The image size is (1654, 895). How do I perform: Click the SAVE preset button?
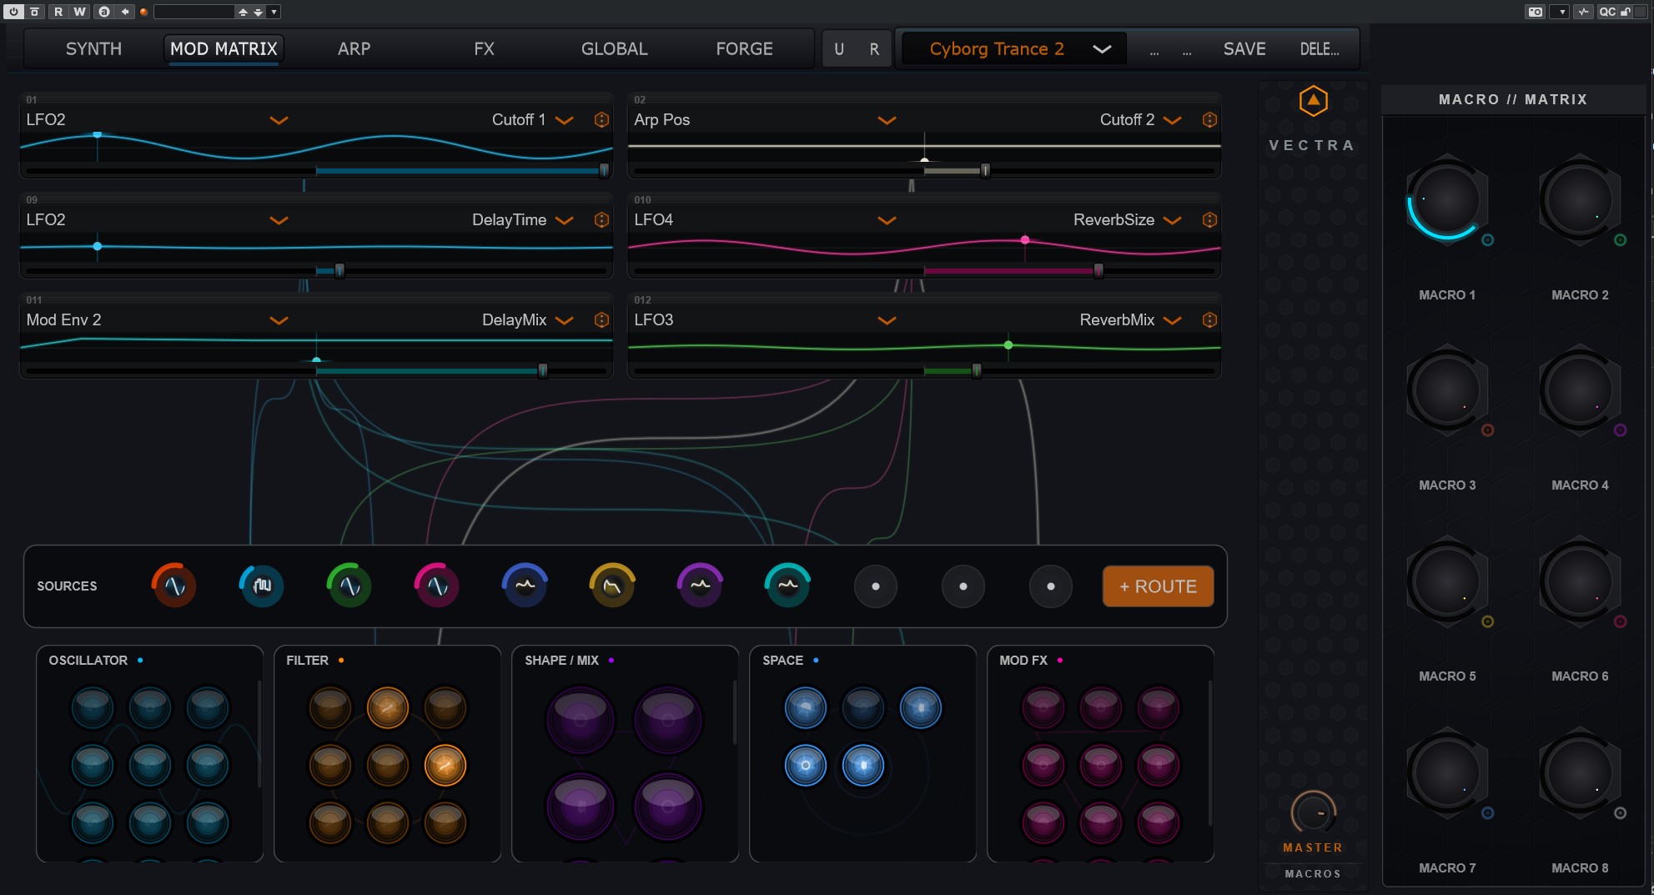pyautogui.click(x=1244, y=49)
